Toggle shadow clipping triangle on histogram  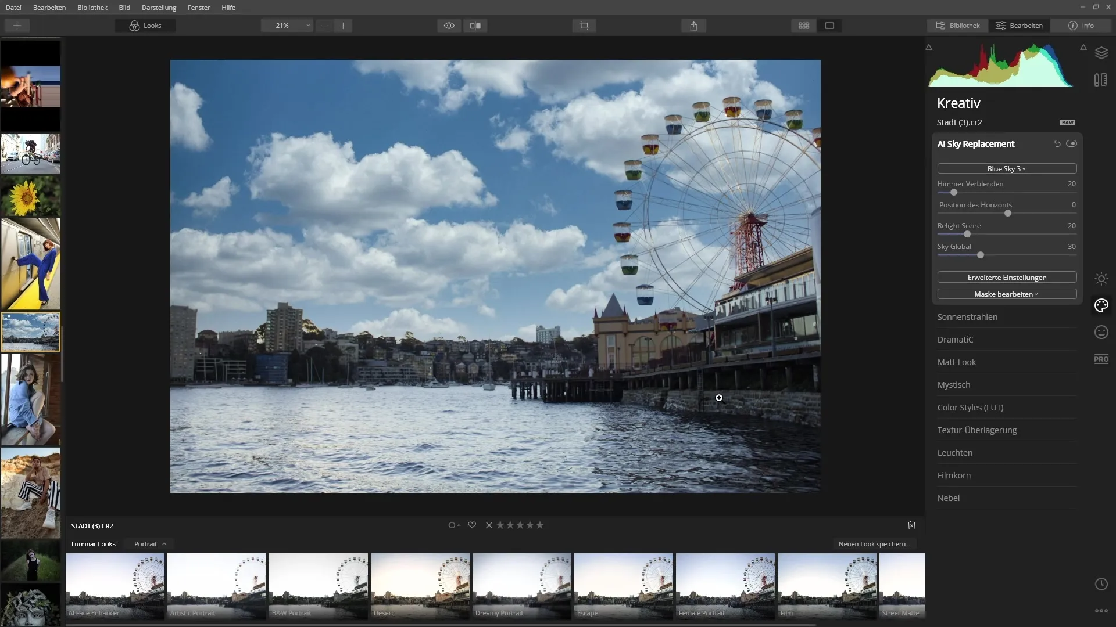click(x=929, y=47)
